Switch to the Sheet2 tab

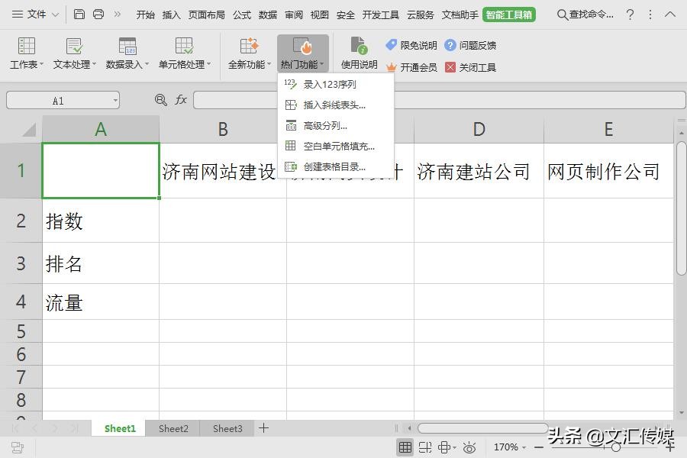tap(173, 428)
